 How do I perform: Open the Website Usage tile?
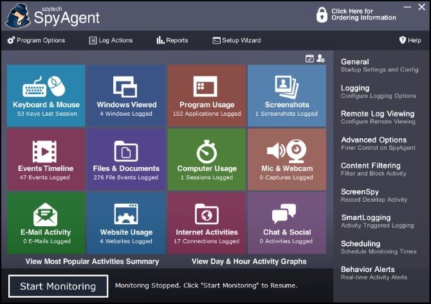[x=126, y=223]
